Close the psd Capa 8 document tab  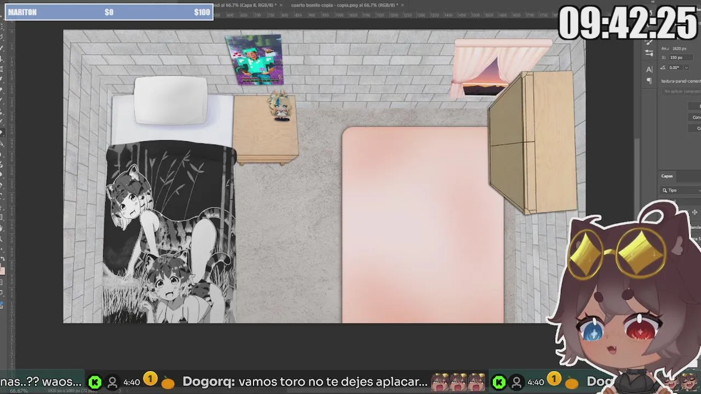click(x=281, y=5)
